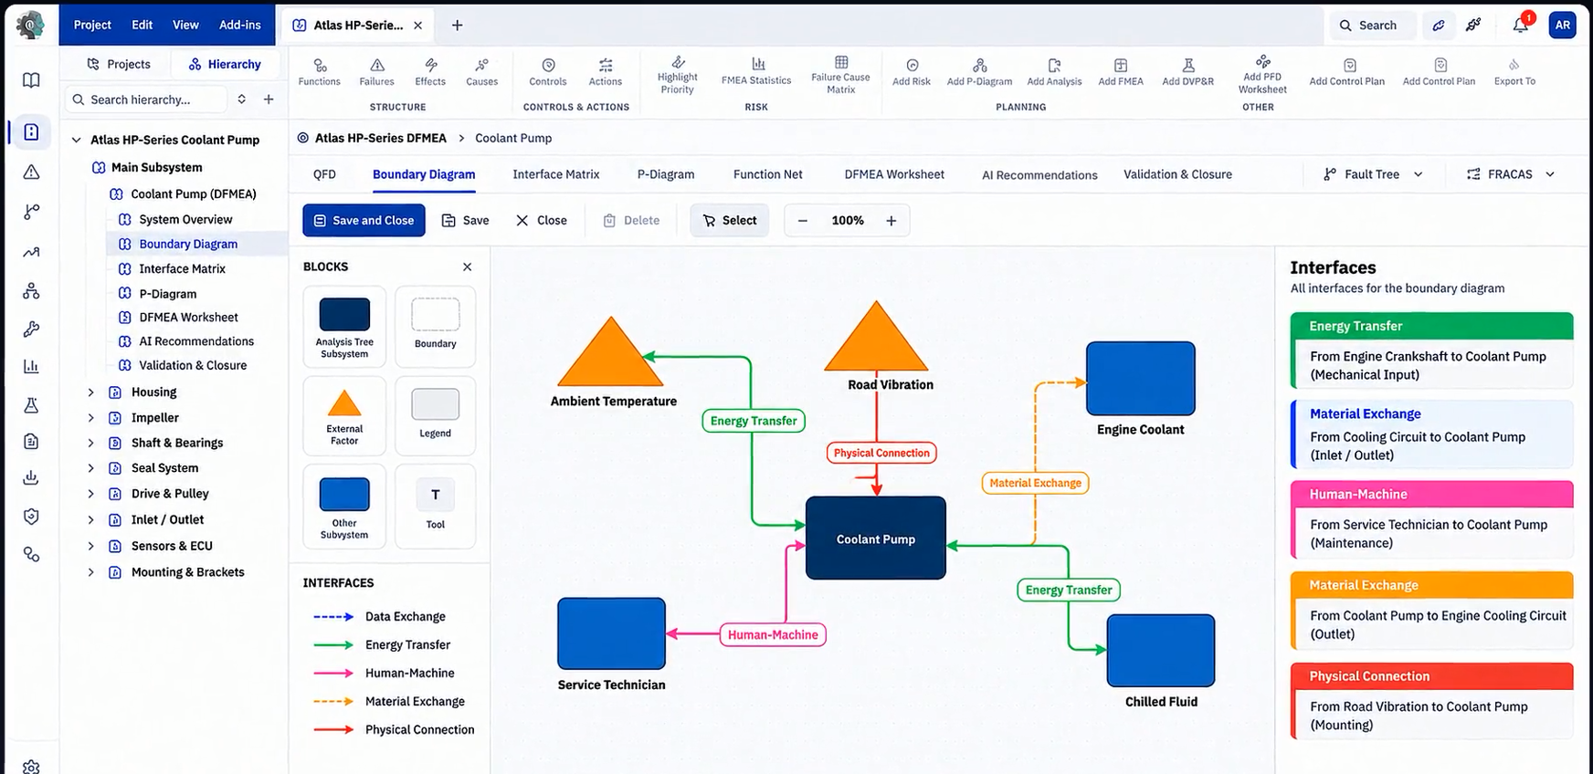Viewport: 1593px width, 774px height.
Task: Add a new tab with plus
Action: point(457,25)
